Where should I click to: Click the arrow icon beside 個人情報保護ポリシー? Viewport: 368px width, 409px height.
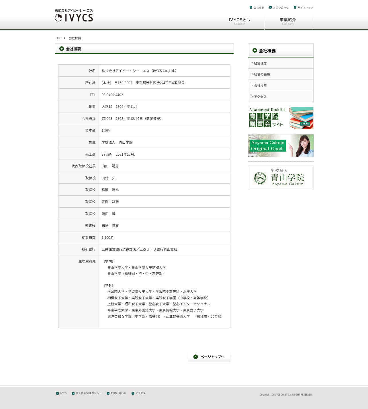[73, 393]
